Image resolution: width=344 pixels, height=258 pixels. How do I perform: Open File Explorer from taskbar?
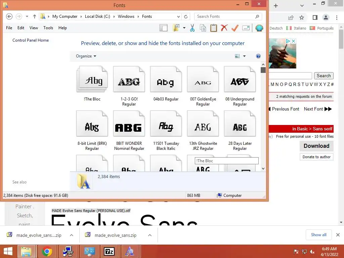coord(26,251)
